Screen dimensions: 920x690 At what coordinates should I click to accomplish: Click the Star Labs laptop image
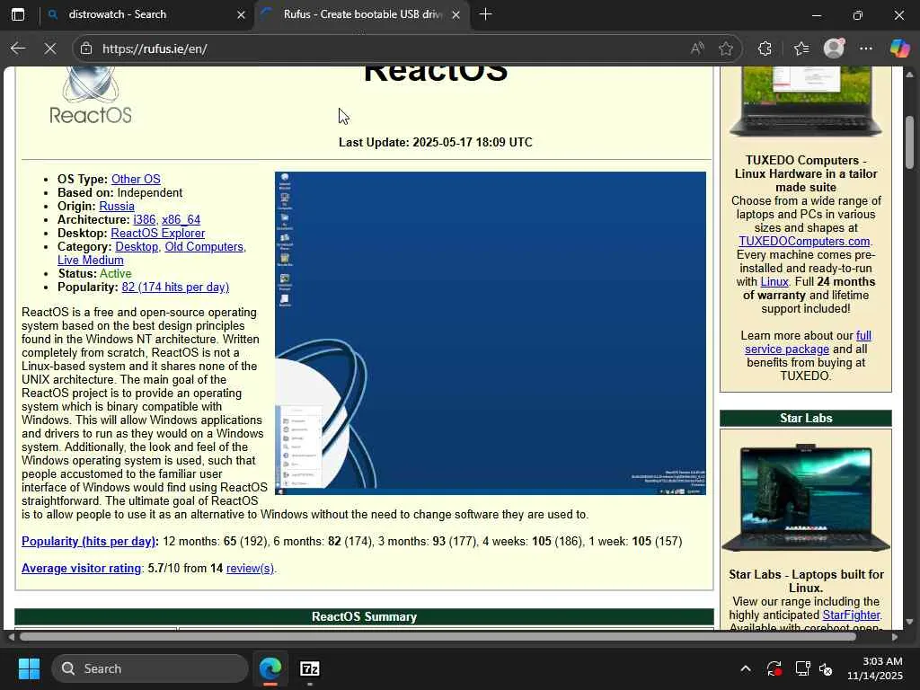(806, 498)
